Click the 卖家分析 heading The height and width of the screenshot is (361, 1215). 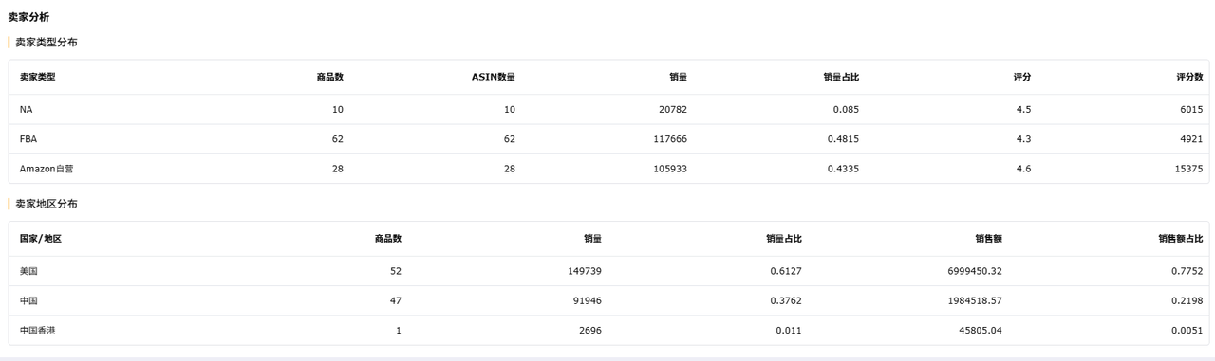tap(29, 17)
